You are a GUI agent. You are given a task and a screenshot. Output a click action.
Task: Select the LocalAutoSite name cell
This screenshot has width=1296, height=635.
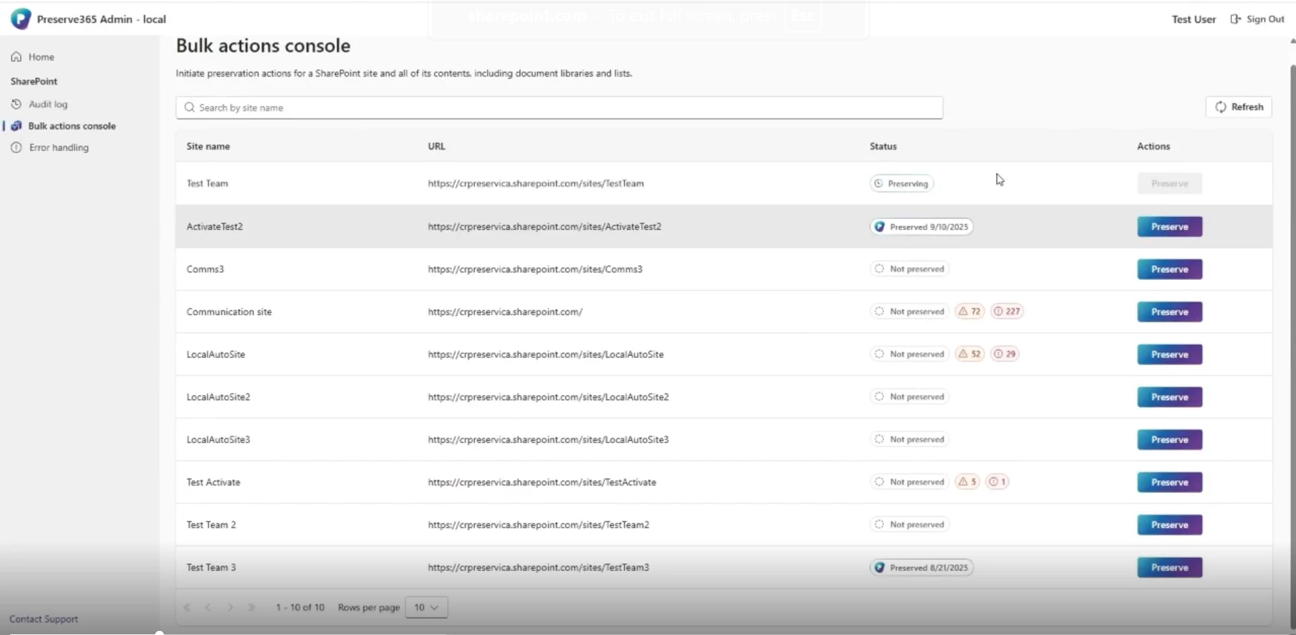(x=216, y=354)
